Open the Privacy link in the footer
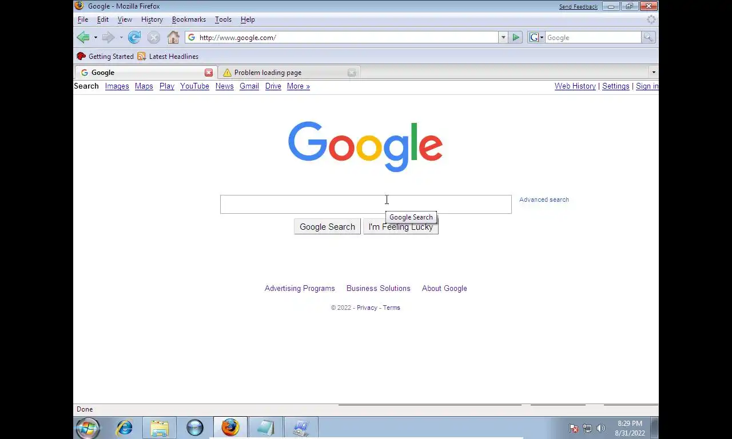Viewport: 732px width, 439px height. point(367,308)
